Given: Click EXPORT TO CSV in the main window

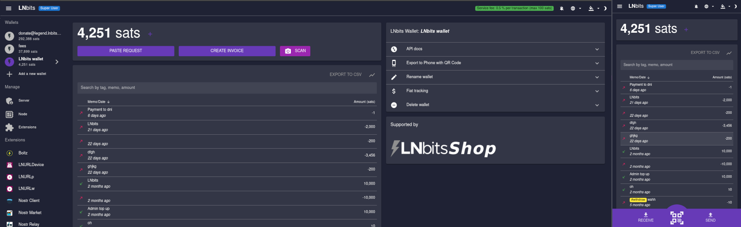Looking at the screenshot, I should [345, 75].
